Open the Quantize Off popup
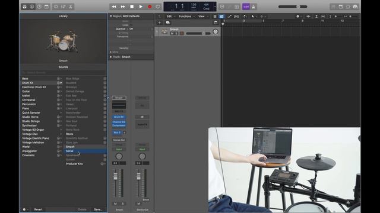Viewport: 380px width, 213px height. pyautogui.click(x=131, y=29)
